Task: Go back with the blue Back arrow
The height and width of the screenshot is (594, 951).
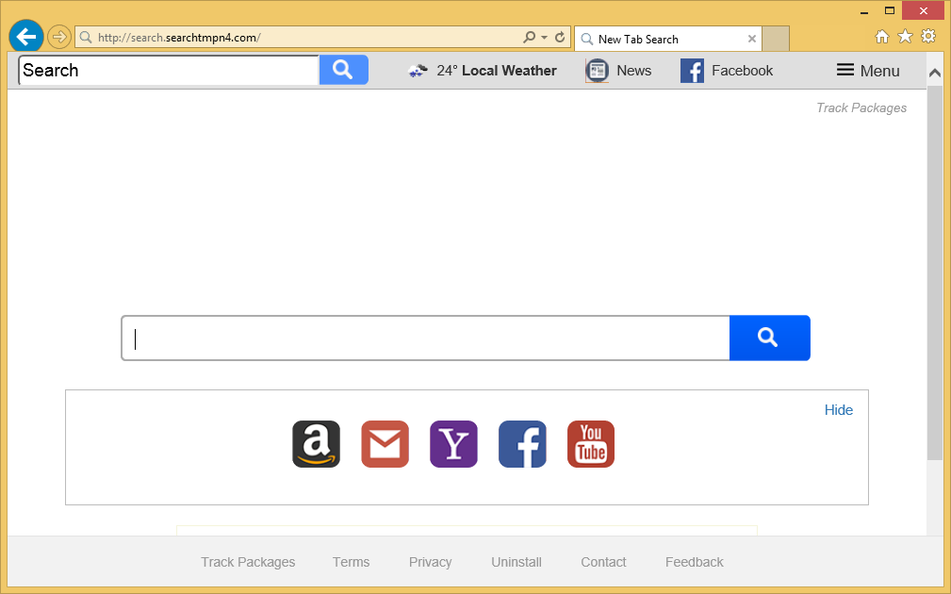Action: (26, 37)
